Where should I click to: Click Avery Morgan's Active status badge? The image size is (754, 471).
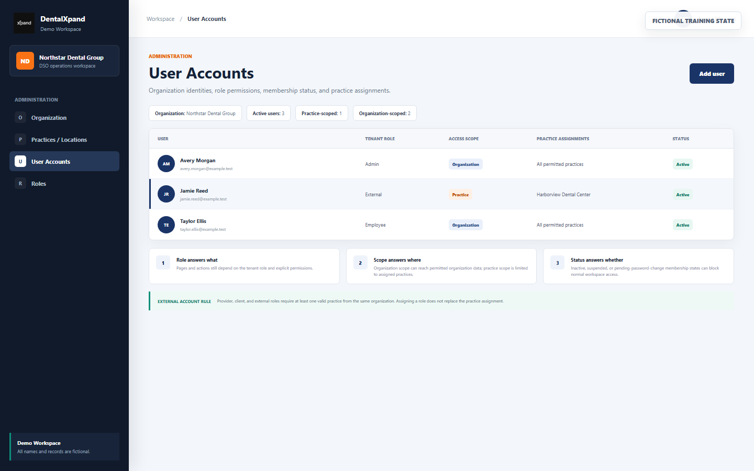(x=682, y=164)
